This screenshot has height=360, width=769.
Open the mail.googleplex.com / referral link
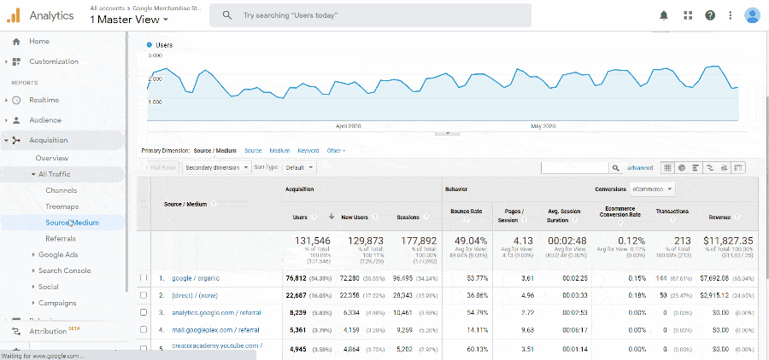[x=215, y=329]
